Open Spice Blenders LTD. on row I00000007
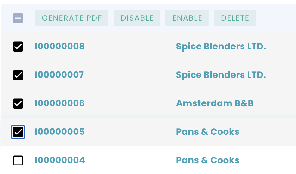The image size is (296, 174). coord(221,75)
